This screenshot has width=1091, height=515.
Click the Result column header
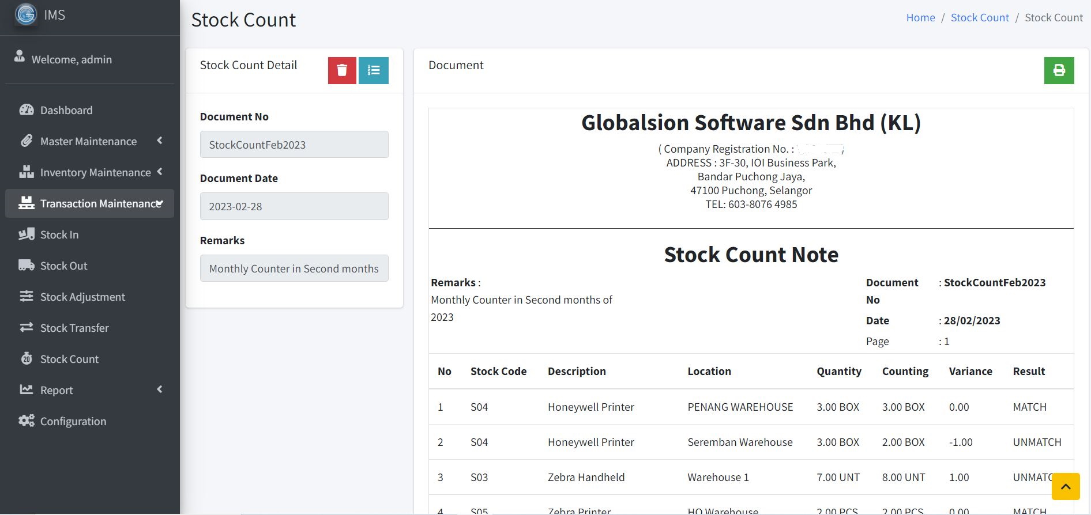click(1029, 371)
